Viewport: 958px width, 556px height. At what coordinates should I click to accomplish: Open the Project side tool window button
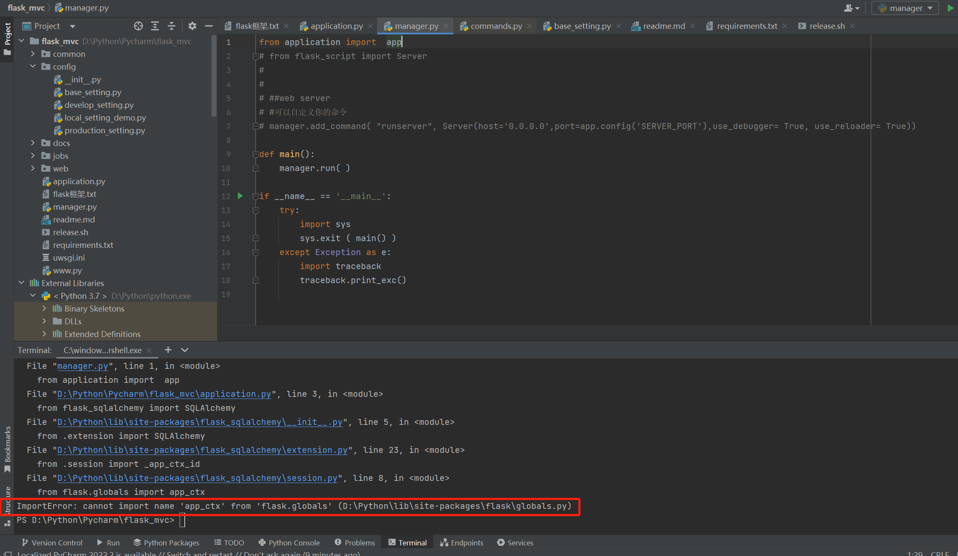[x=7, y=39]
